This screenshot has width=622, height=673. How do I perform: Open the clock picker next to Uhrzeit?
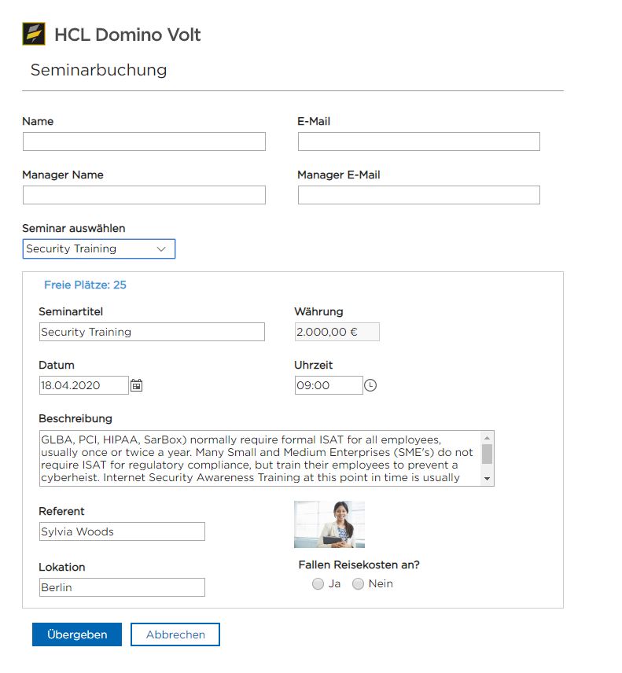click(371, 385)
